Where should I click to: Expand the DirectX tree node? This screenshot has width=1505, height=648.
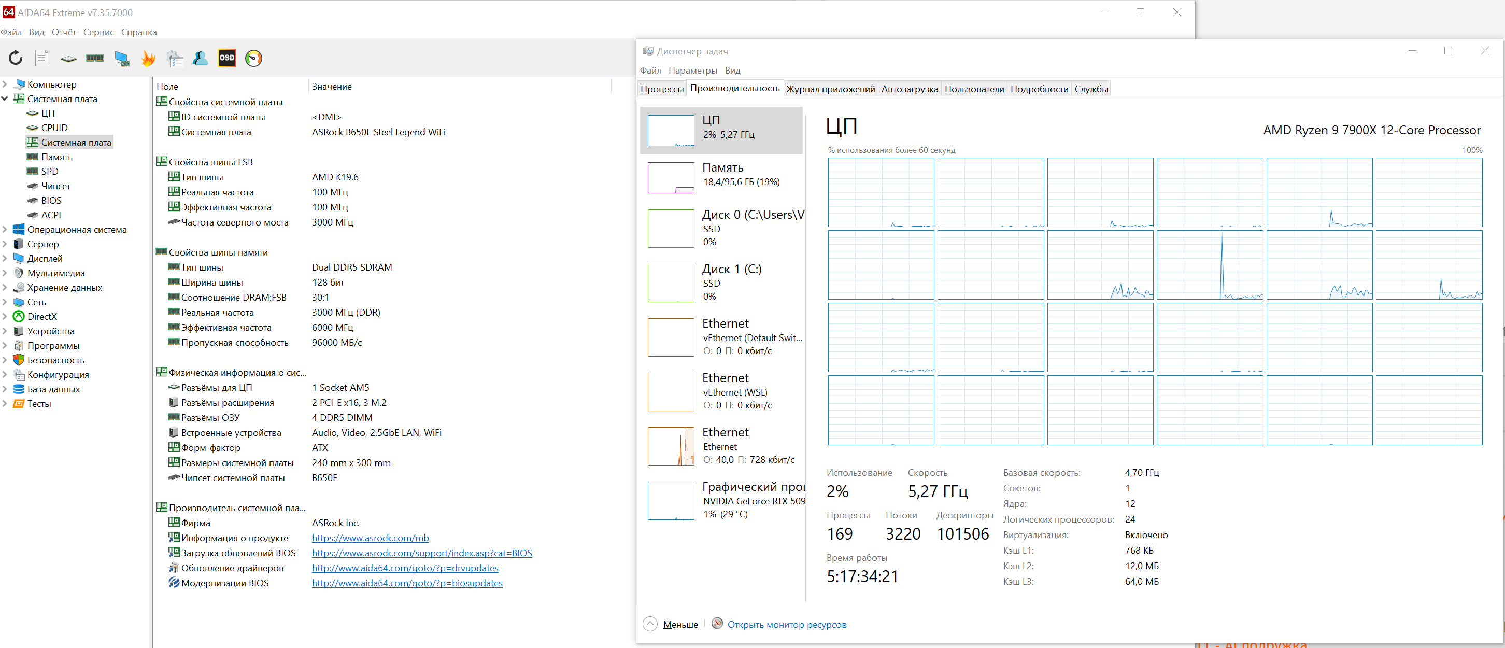click(5, 317)
